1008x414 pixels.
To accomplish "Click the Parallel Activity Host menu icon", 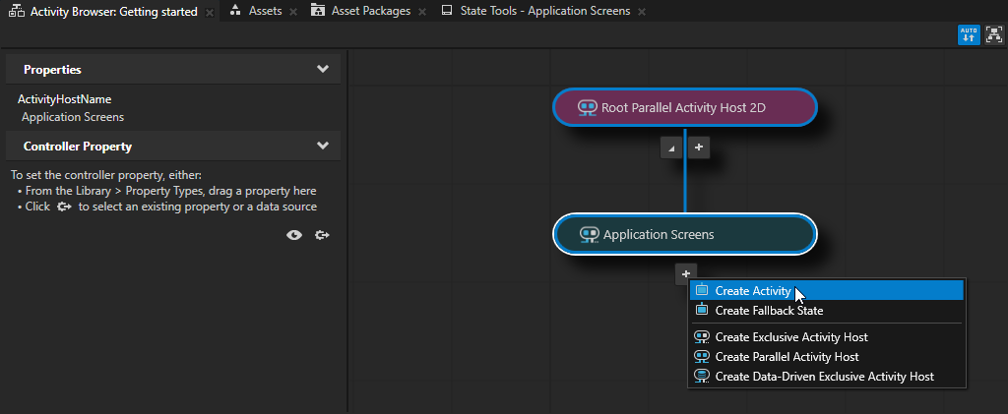I will pyautogui.click(x=702, y=356).
